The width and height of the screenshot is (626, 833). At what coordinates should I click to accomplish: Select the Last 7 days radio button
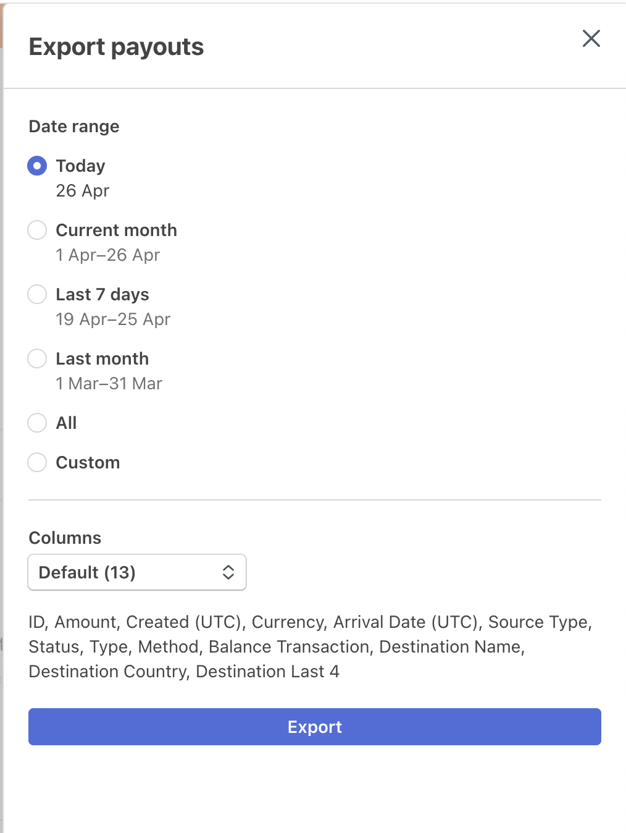[37, 294]
